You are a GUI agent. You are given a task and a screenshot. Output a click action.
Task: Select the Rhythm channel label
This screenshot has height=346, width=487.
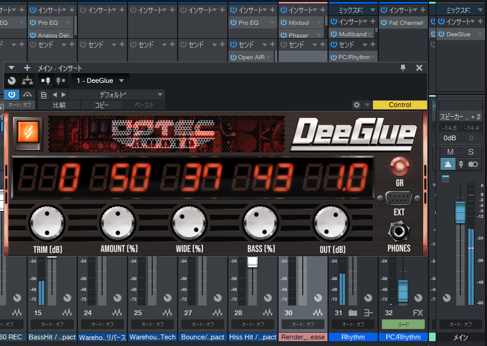[x=353, y=337]
